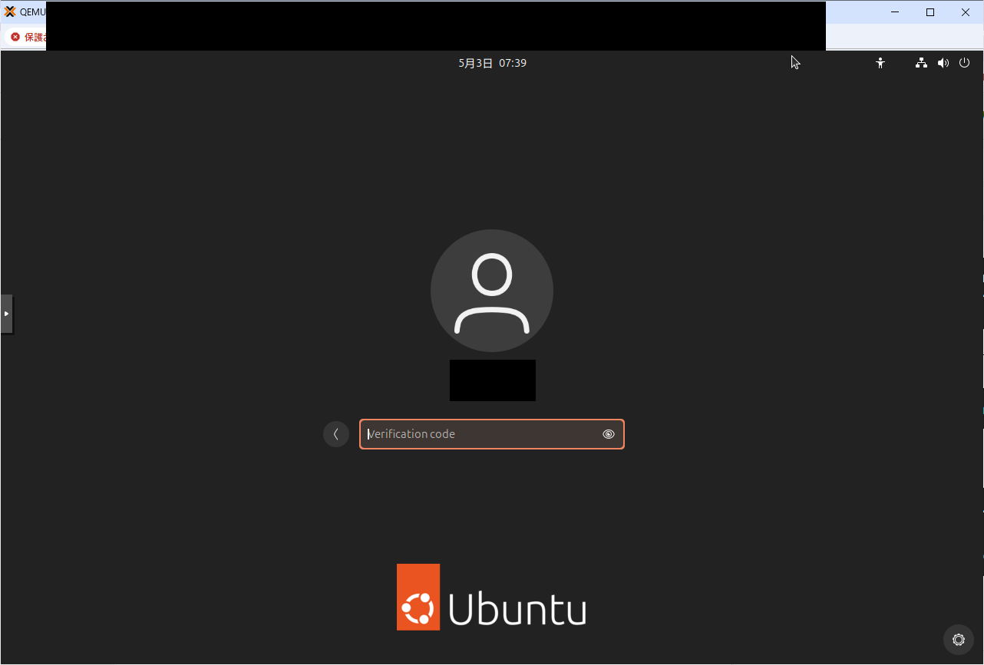This screenshot has width=984, height=665.
Task: Click the volume speaker icon
Action: [x=943, y=63]
